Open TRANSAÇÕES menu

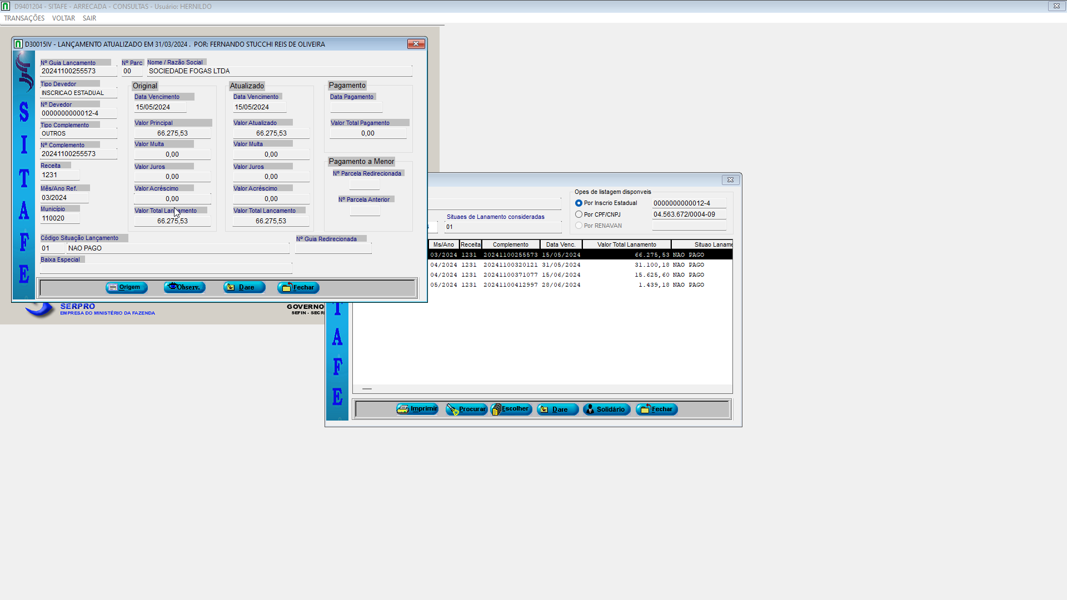click(x=24, y=18)
